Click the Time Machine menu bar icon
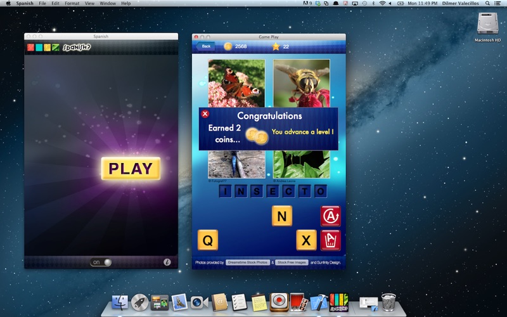507x317 pixels. click(364, 3)
